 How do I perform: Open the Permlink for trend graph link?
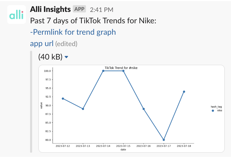point(73,32)
